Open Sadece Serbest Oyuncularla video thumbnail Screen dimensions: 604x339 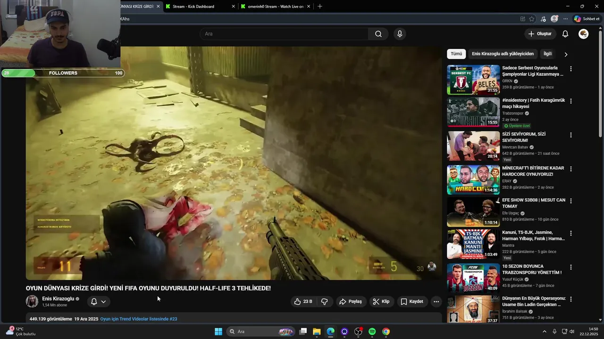(473, 80)
